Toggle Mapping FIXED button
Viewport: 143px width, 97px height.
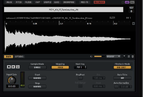[60, 67]
